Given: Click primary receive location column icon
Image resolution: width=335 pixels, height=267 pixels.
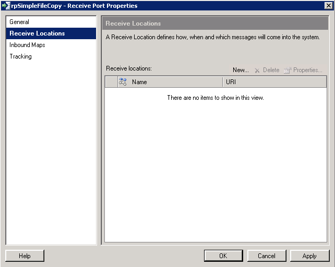Looking at the screenshot, I should (123, 82).
